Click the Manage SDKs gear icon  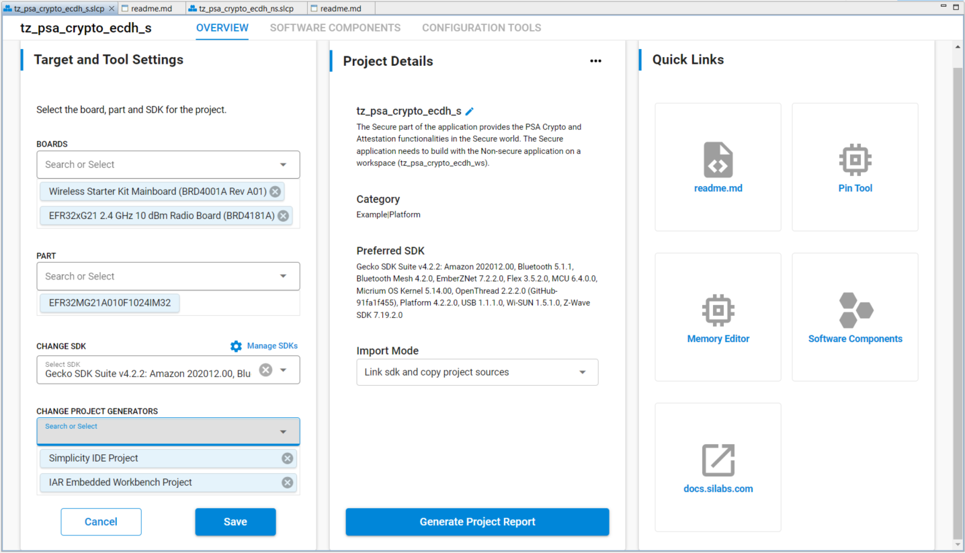pos(236,346)
